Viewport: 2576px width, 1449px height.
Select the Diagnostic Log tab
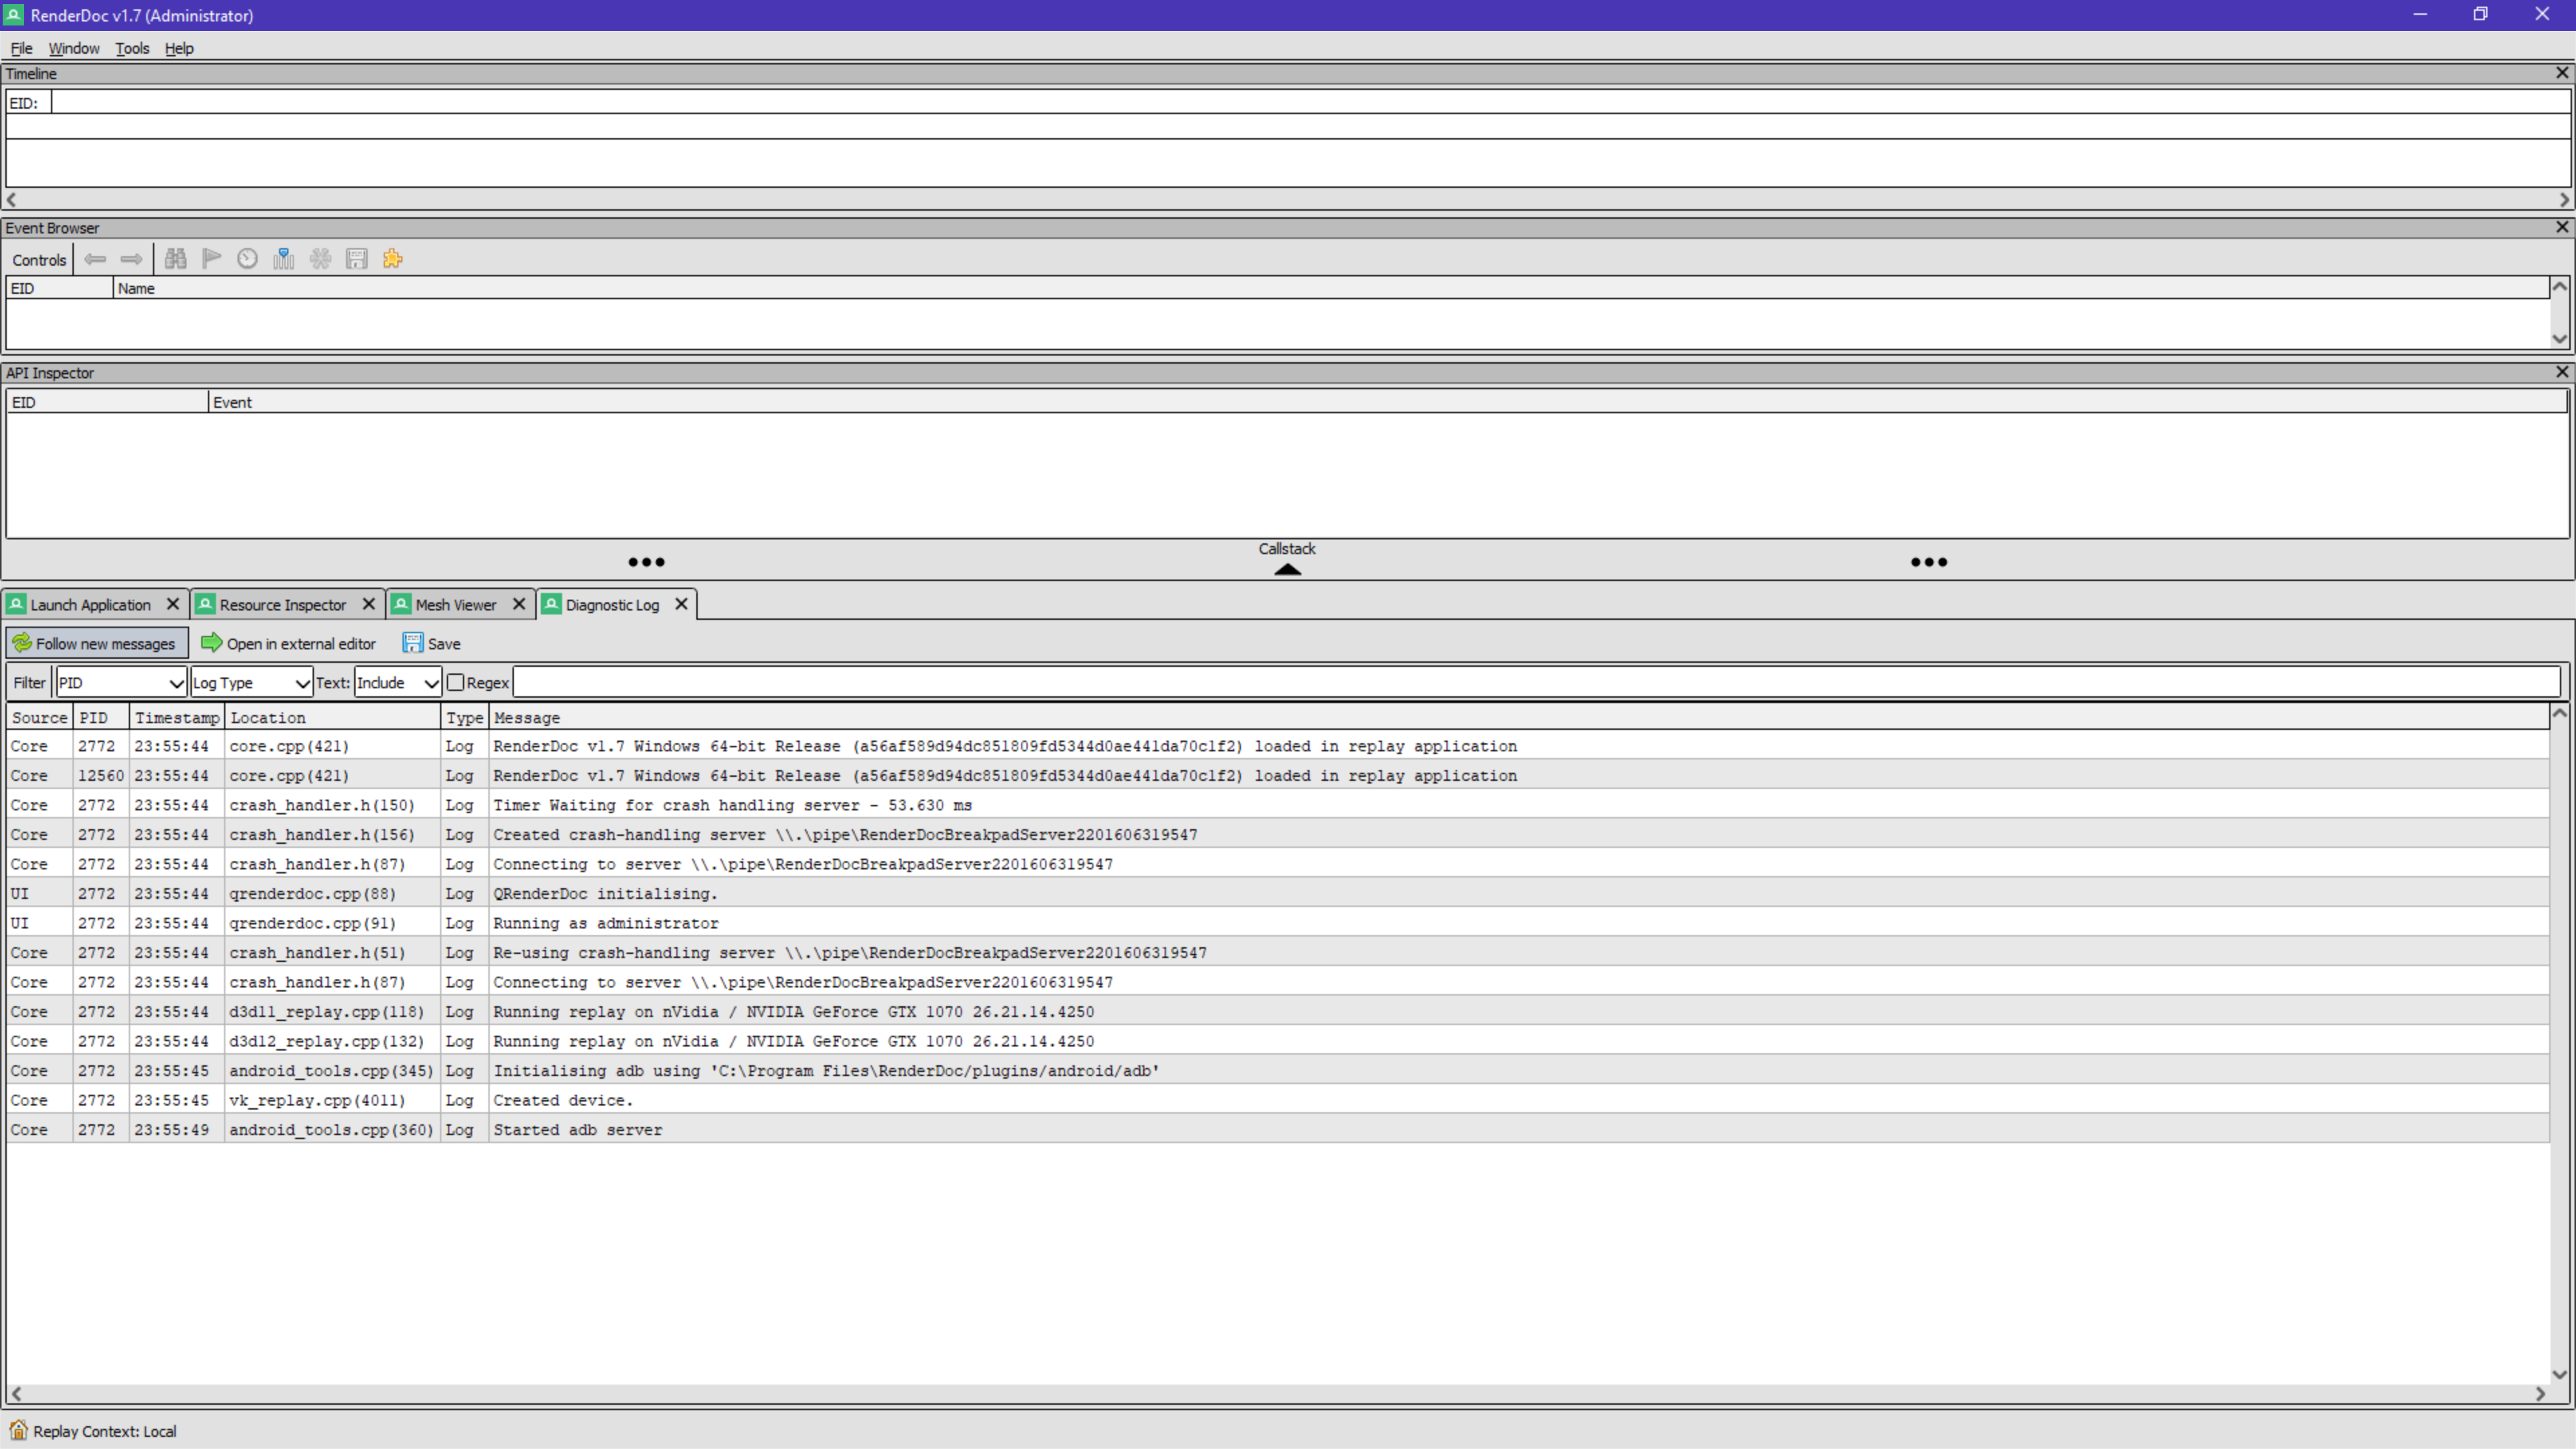coord(612,605)
